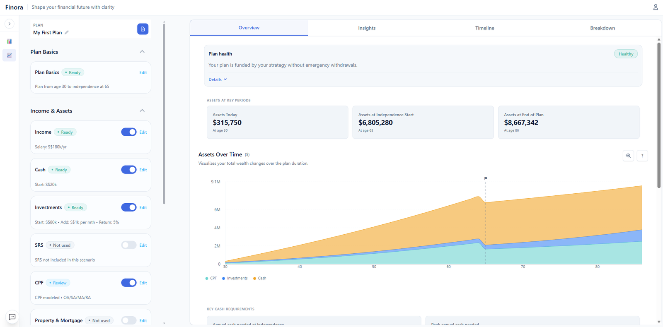Click the user profile icon
Image resolution: width=663 pixels, height=327 pixels.
655,7
